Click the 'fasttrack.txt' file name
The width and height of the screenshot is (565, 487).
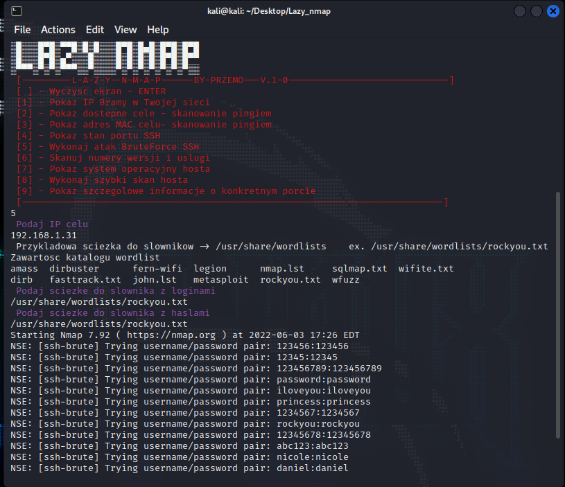(85, 280)
